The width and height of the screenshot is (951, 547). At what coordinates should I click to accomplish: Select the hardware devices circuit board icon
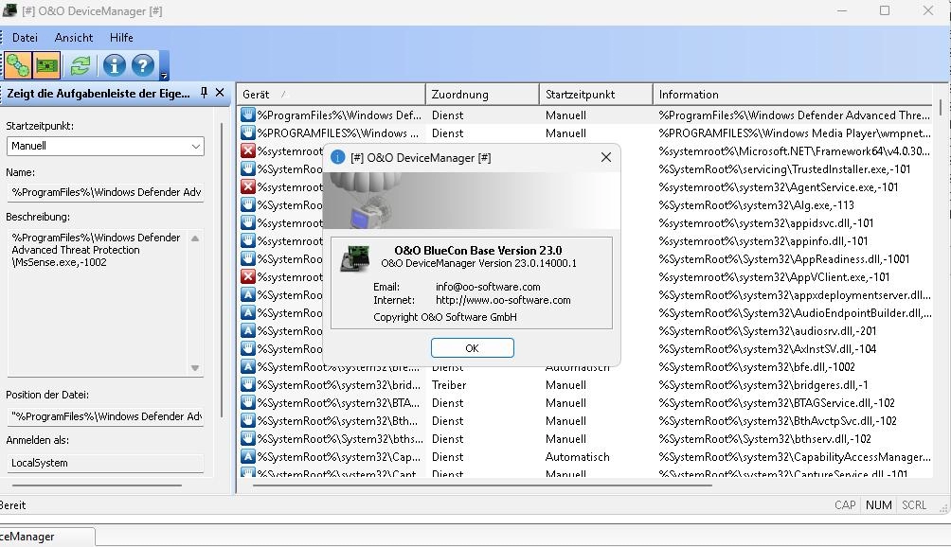coord(46,65)
